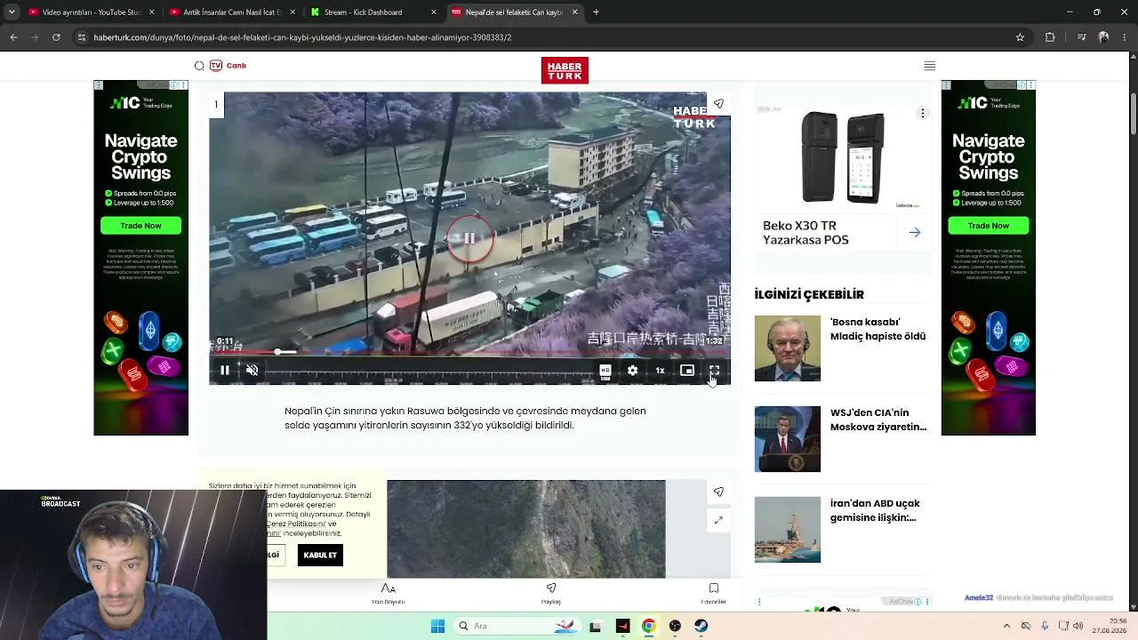1138x640 pixels.
Task: Reload the current page
Action: click(x=56, y=37)
